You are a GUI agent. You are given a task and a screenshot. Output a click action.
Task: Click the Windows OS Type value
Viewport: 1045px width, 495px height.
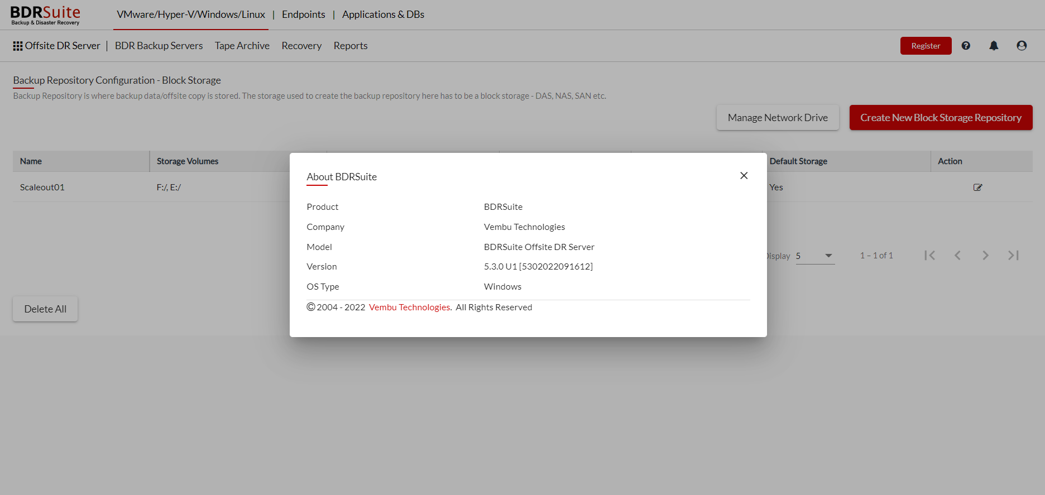coord(502,287)
